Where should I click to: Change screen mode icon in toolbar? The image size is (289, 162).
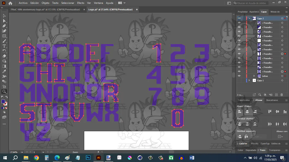click(4, 117)
